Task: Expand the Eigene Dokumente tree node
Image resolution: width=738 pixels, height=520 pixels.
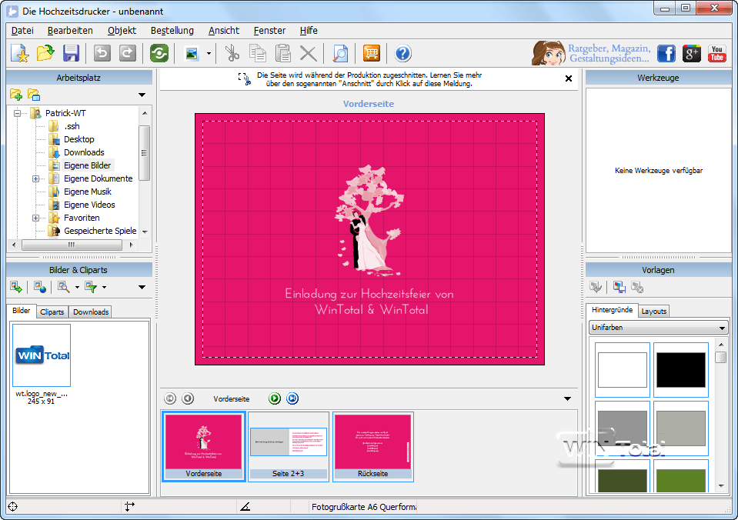Action: click(x=35, y=178)
